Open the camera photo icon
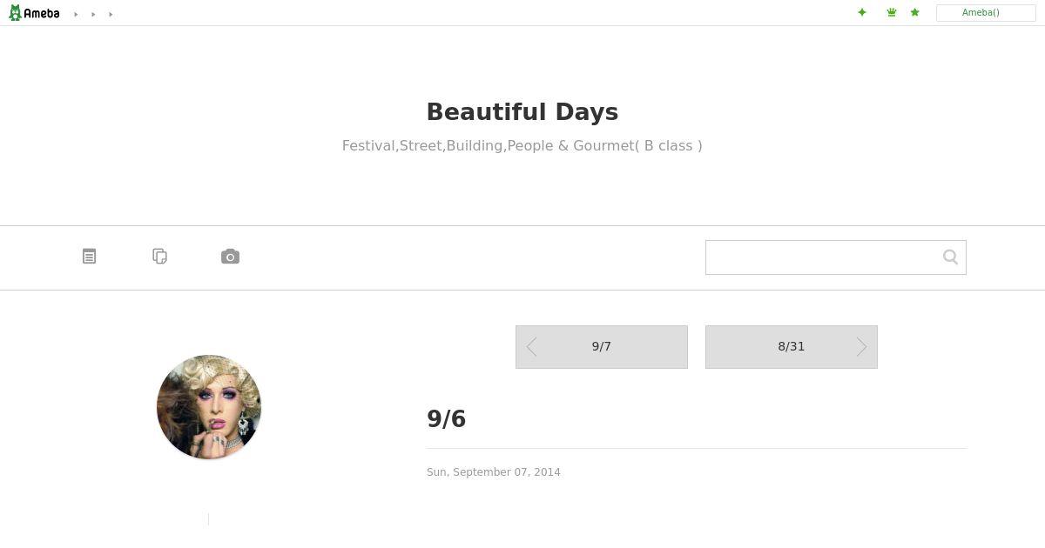 pyautogui.click(x=230, y=257)
